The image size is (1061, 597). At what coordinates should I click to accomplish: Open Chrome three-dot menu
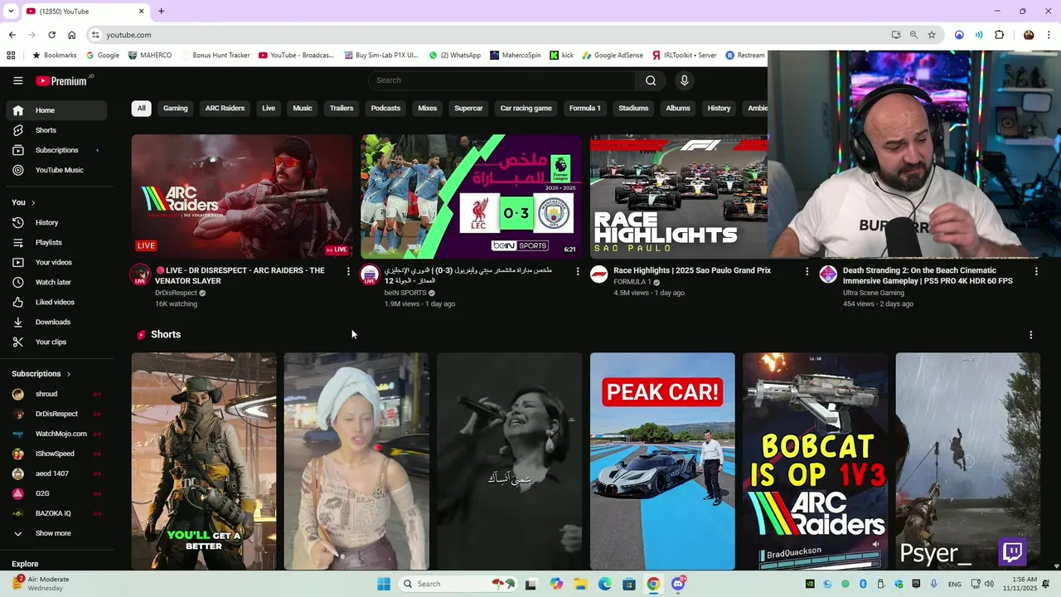[x=1049, y=35]
